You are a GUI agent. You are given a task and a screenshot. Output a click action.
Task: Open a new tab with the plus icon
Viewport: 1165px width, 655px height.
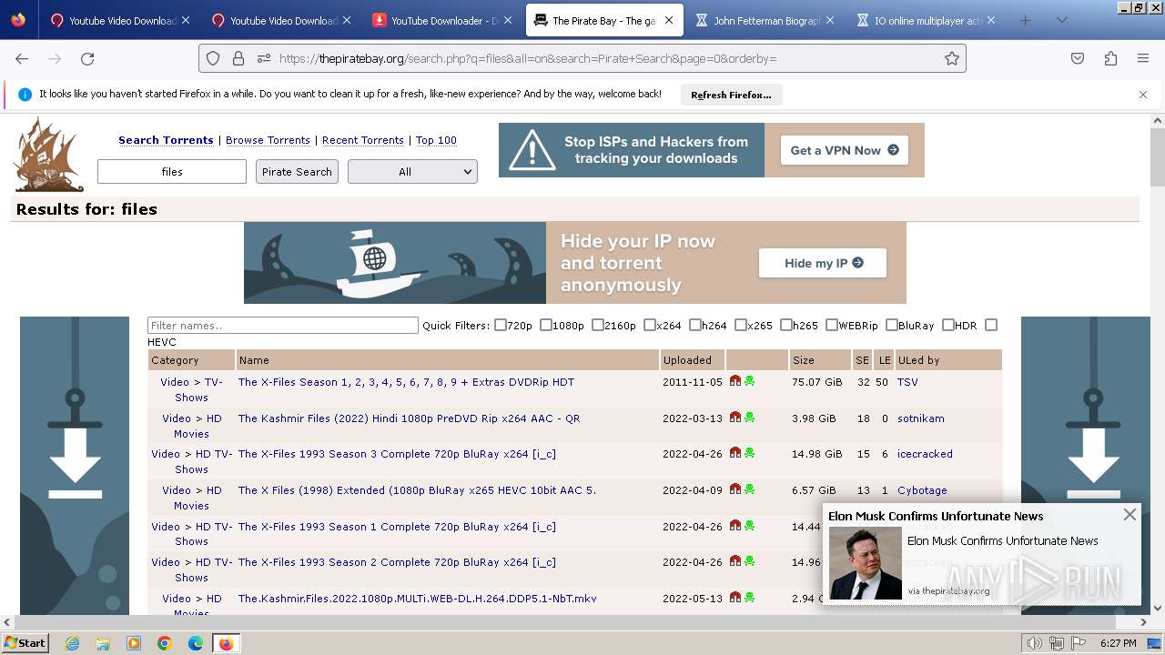(1026, 20)
